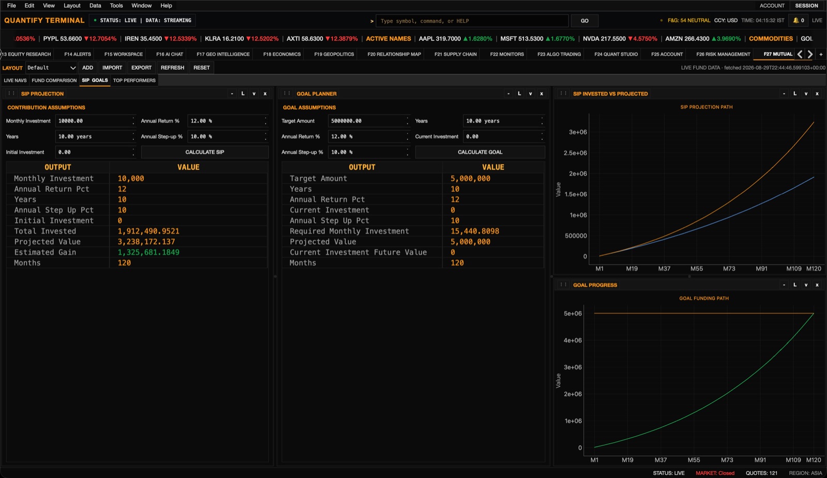Image resolution: width=827 pixels, height=478 pixels.
Task: Click the MARKET: Closed status text
Action: tap(715, 473)
